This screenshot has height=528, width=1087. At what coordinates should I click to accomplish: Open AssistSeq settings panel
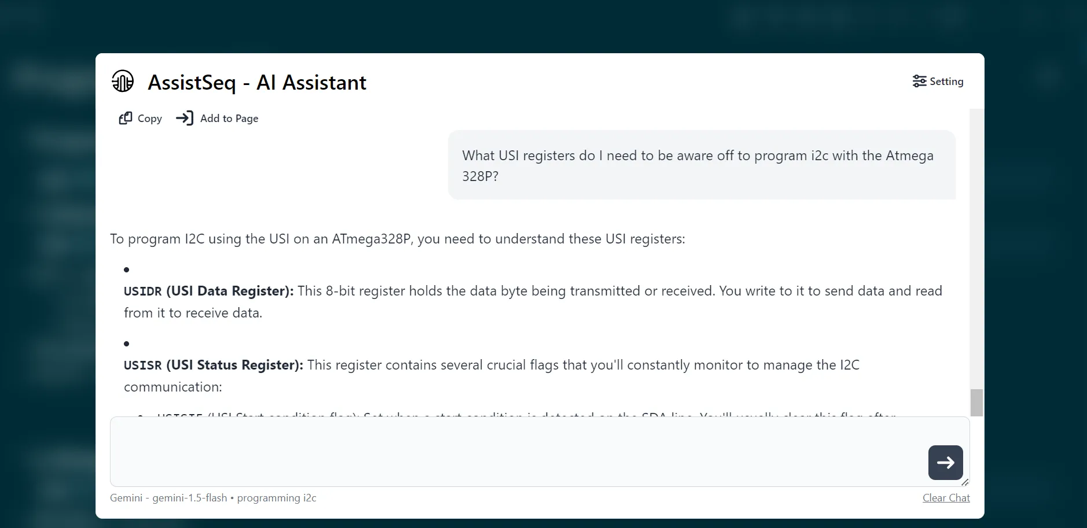tap(938, 81)
